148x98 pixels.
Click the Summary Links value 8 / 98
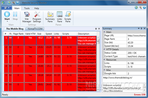pyautogui.click(x=137, y=63)
